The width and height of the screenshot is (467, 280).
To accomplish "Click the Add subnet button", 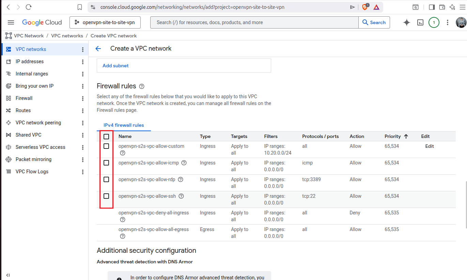I will tap(115, 66).
